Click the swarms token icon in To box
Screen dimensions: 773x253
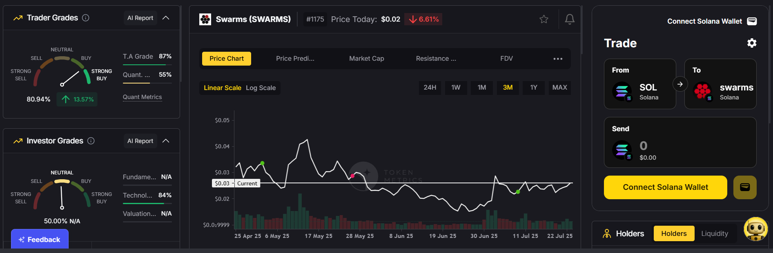coord(702,91)
